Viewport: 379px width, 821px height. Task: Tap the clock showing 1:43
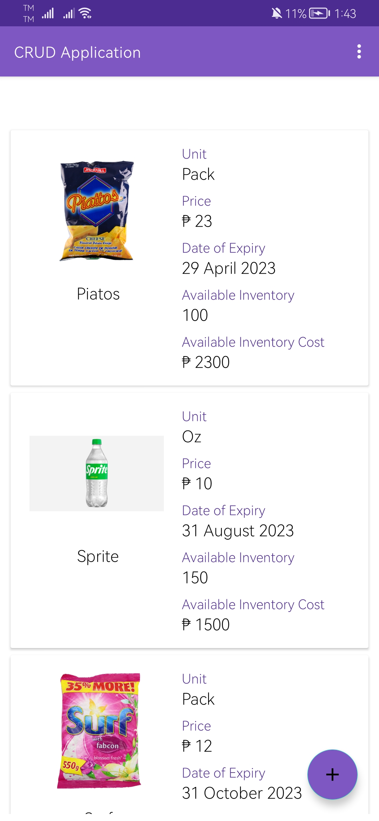(x=345, y=13)
